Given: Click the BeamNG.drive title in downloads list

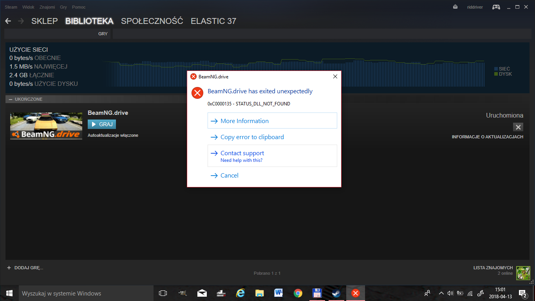Looking at the screenshot, I should coord(108,113).
